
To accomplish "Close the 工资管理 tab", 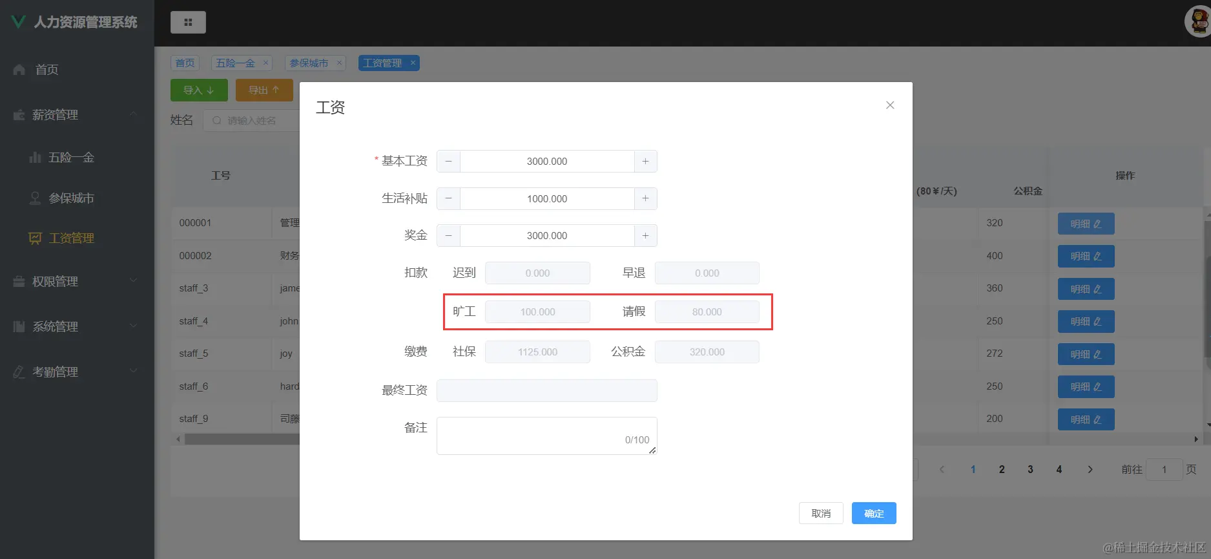I will (413, 63).
